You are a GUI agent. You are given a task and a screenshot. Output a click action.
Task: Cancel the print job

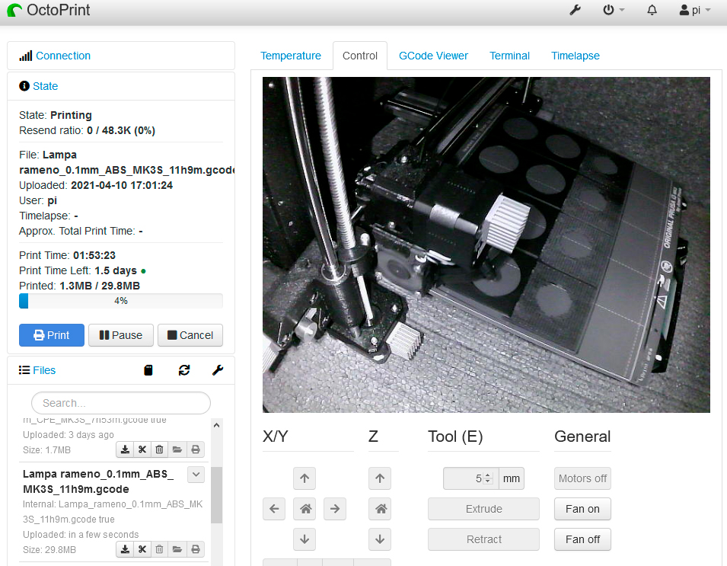pos(190,335)
